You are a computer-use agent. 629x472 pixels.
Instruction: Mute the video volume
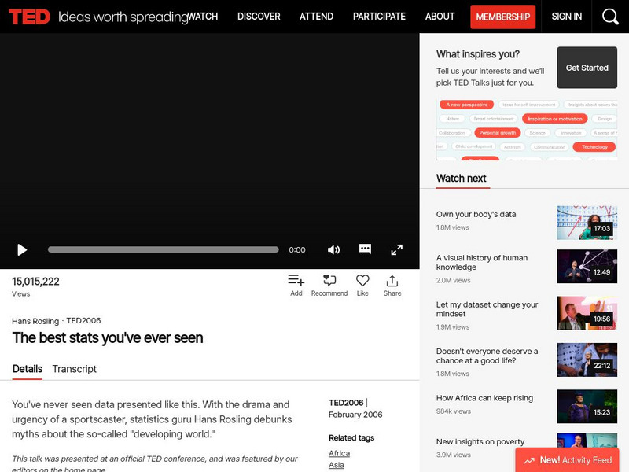click(x=333, y=249)
